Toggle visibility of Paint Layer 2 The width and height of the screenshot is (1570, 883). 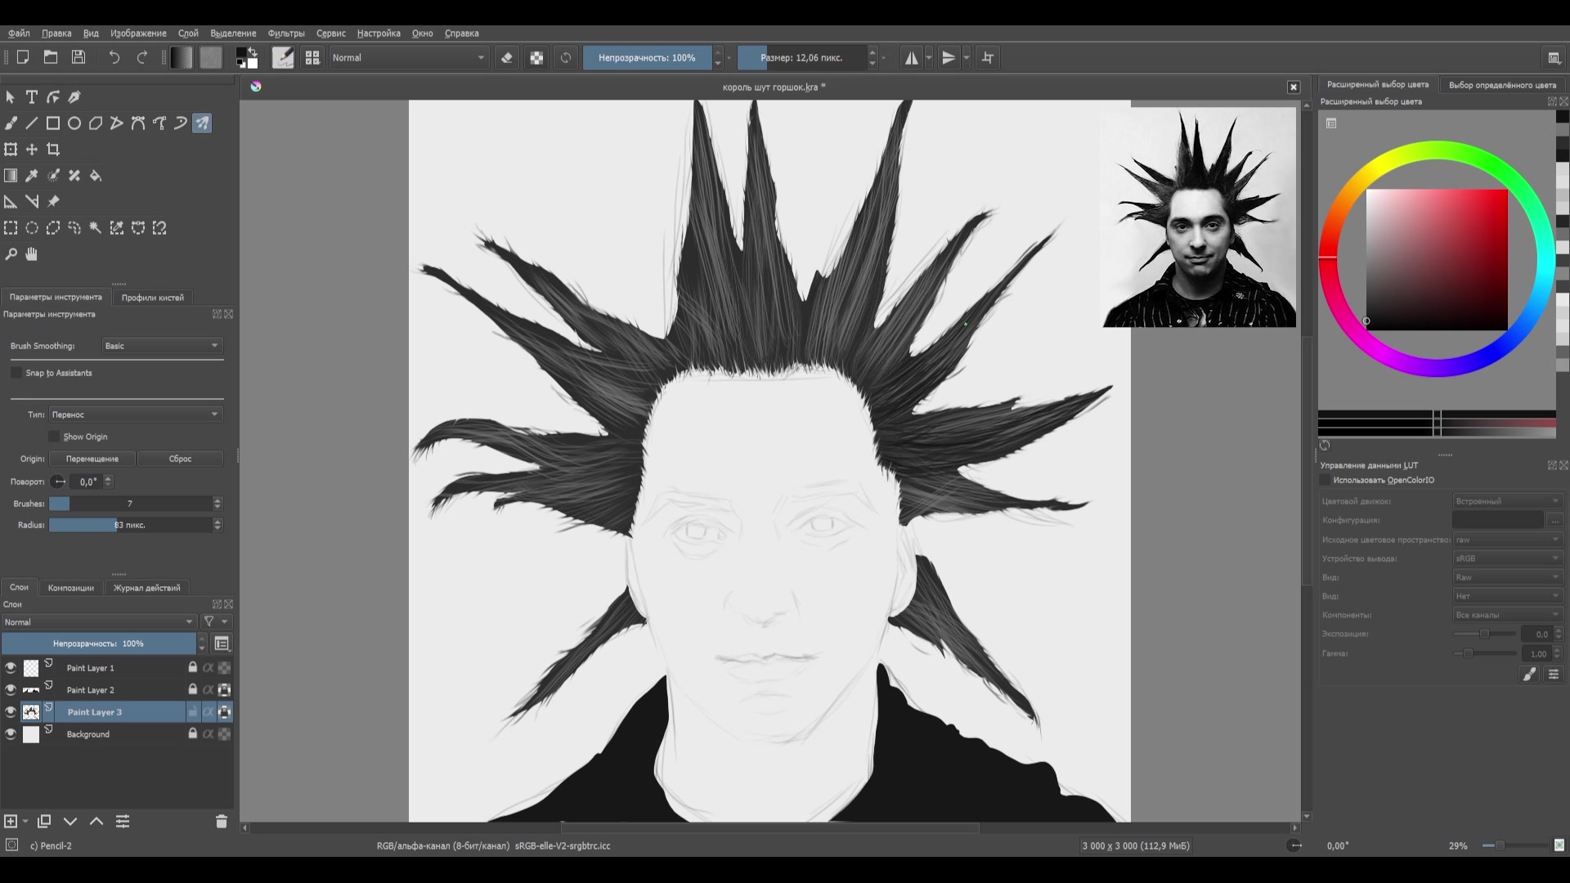[x=10, y=689]
